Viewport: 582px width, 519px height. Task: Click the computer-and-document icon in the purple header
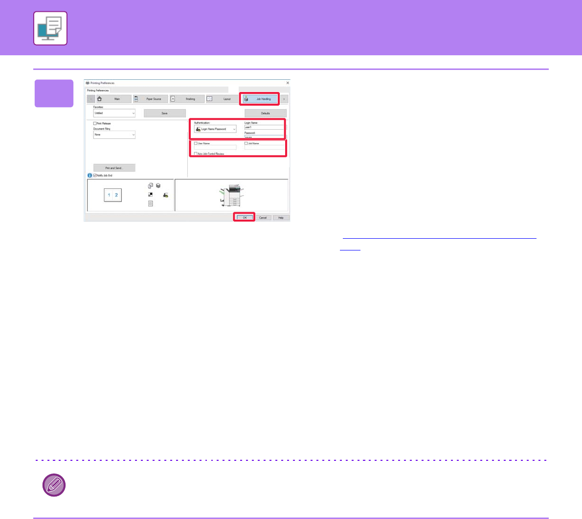pos(50,28)
